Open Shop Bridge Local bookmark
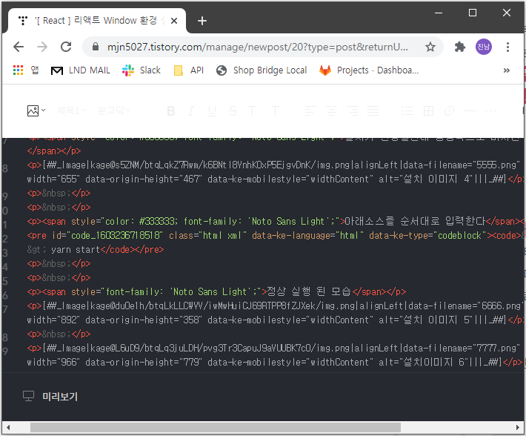Image resolution: width=526 pixels, height=436 pixels. coord(262,70)
